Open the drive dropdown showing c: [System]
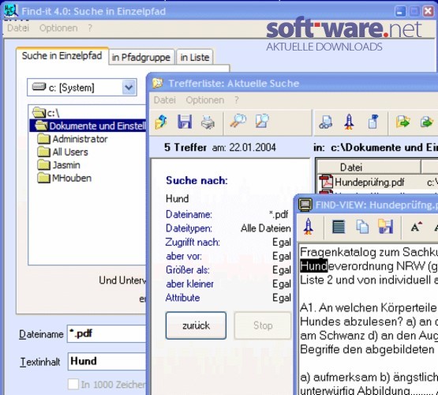This screenshot has height=395, width=438. (x=129, y=88)
